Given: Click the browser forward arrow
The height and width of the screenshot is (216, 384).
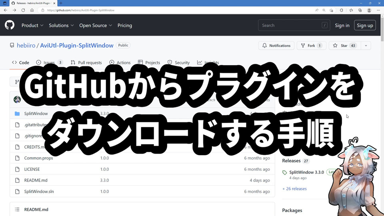Looking at the screenshot, I should [14, 10].
